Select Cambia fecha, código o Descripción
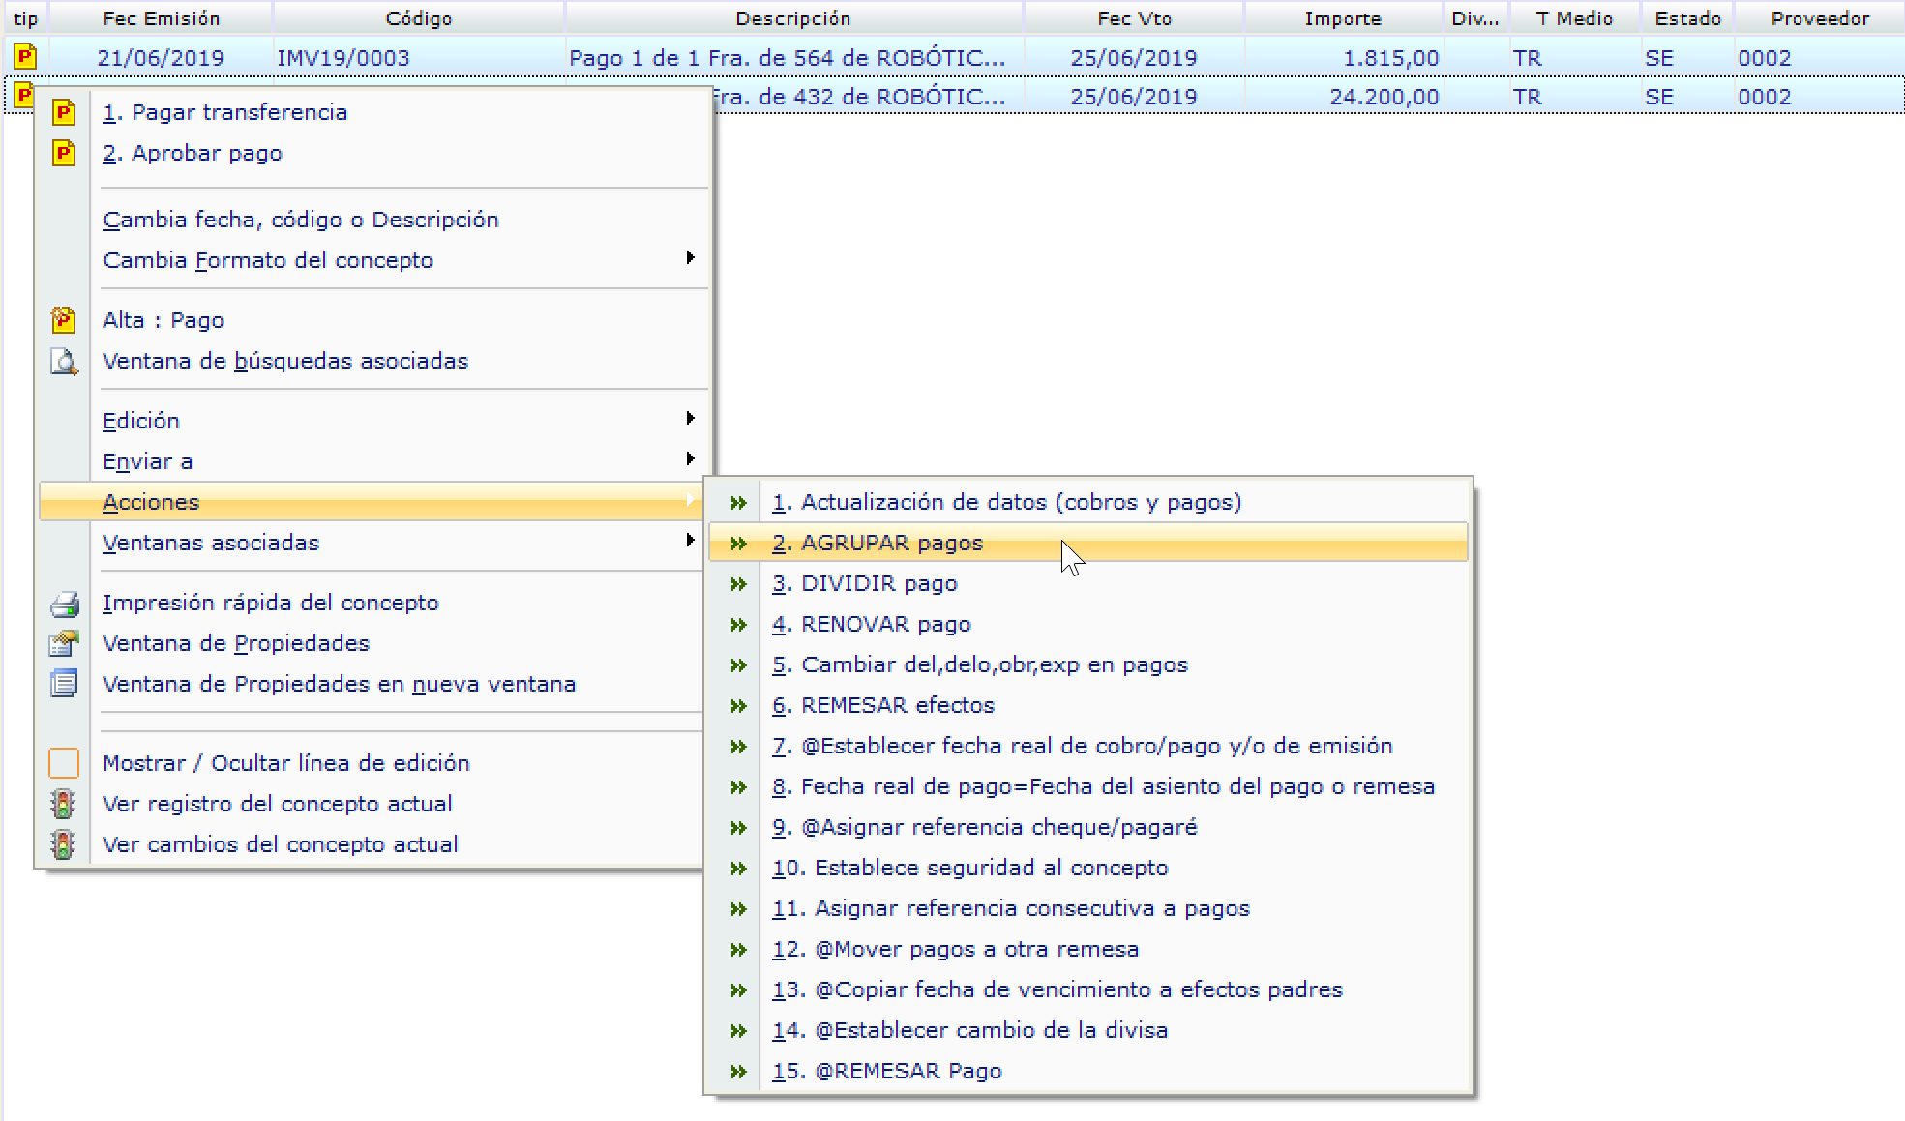 (301, 220)
